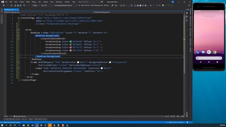Collapse the Label element outline on line 19
Screen dimensions: 226x127
click(x=19, y=68)
